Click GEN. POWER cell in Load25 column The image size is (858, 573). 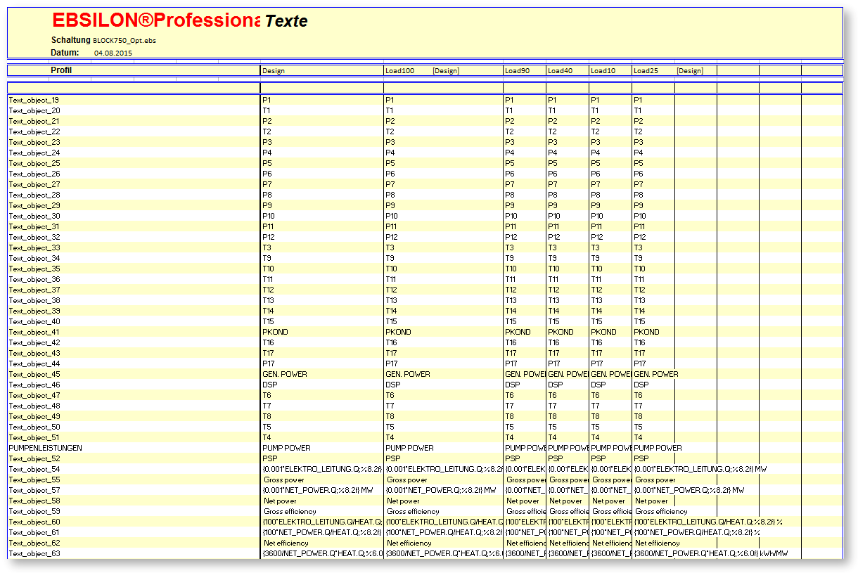point(656,374)
